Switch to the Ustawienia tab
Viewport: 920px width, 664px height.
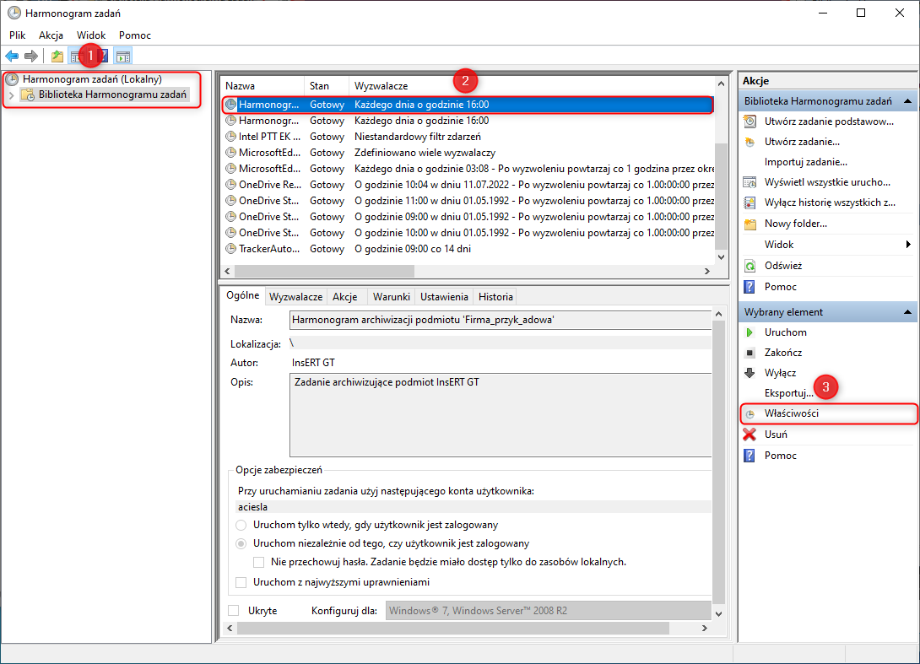[x=444, y=297]
